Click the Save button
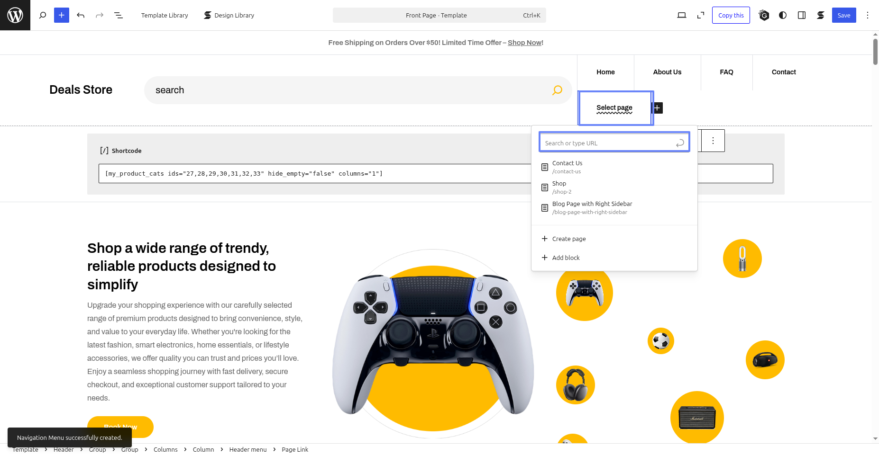Image resolution: width=879 pixels, height=455 pixels. (x=843, y=15)
